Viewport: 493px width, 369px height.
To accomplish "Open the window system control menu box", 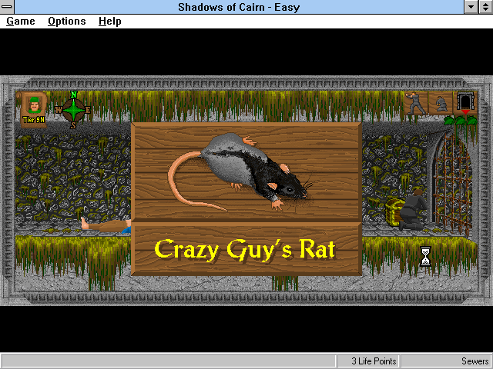I will pyautogui.click(x=7, y=7).
